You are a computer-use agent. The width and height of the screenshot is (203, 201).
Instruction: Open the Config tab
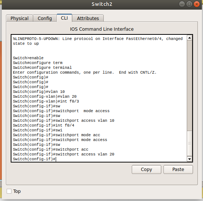coord(45,18)
